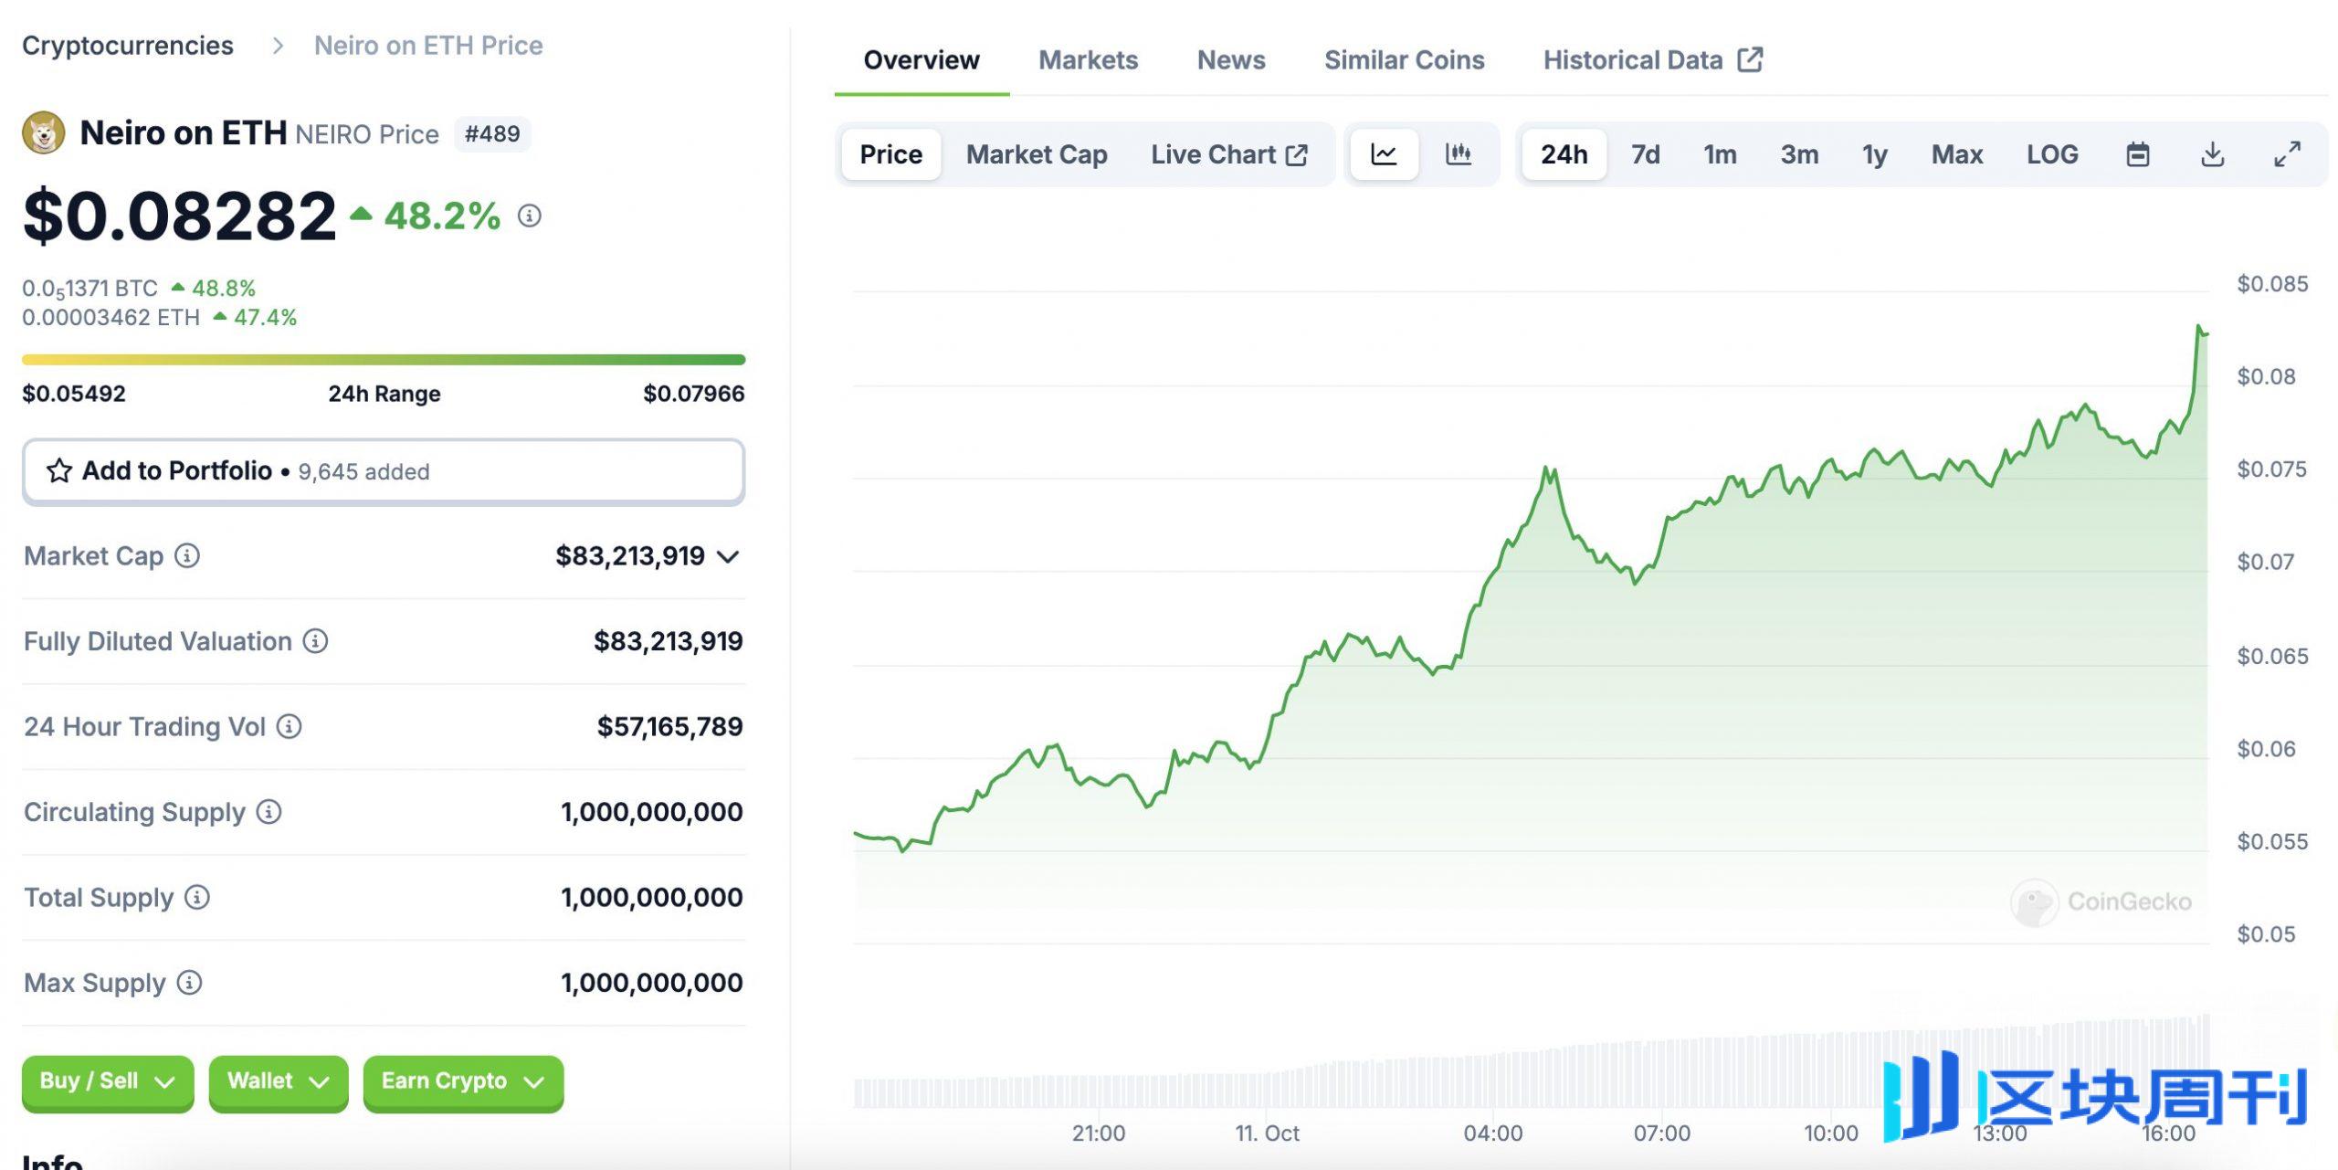Viewport: 2338px width, 1170px height.
Task: Toggle the LOG scale option
Action: click(x=2051, y=154)
